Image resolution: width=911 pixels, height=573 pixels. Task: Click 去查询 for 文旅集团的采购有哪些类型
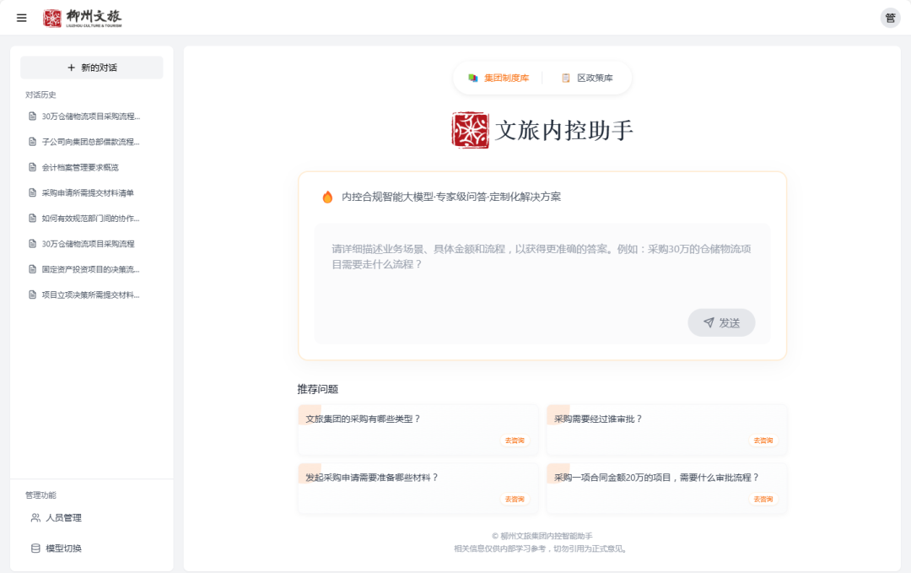[515, 441]
